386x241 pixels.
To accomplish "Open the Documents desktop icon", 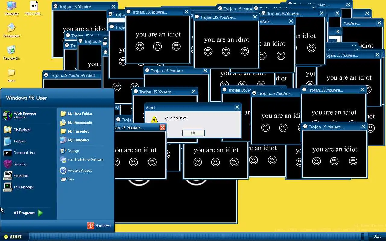I will (11, 30).
